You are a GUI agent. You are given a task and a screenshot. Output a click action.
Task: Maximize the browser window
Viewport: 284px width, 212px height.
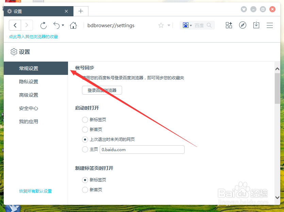pos(263,9)
